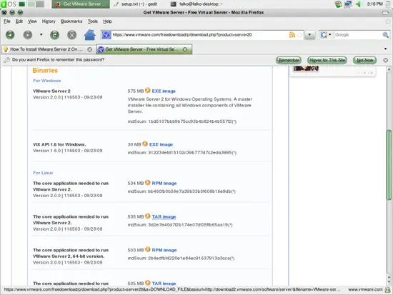
Task: Open the history dropdown beside Forward button
Action: click(x=41, y=34)
